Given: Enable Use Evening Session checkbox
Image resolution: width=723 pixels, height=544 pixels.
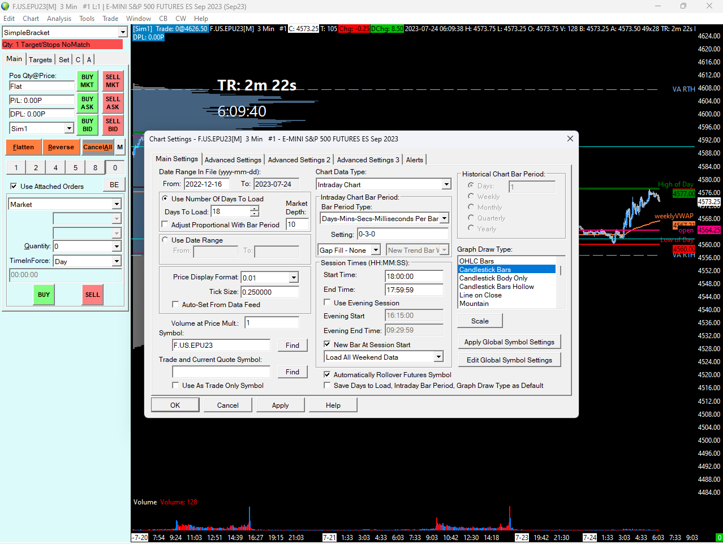Looking at the screenshot, I should click(x=327, y=303).
